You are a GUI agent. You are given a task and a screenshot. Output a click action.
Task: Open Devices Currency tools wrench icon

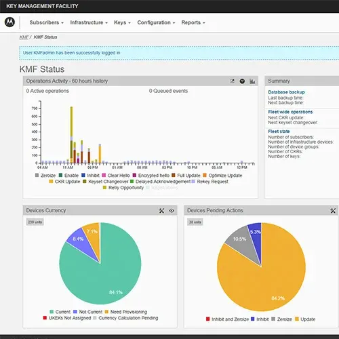161,211
